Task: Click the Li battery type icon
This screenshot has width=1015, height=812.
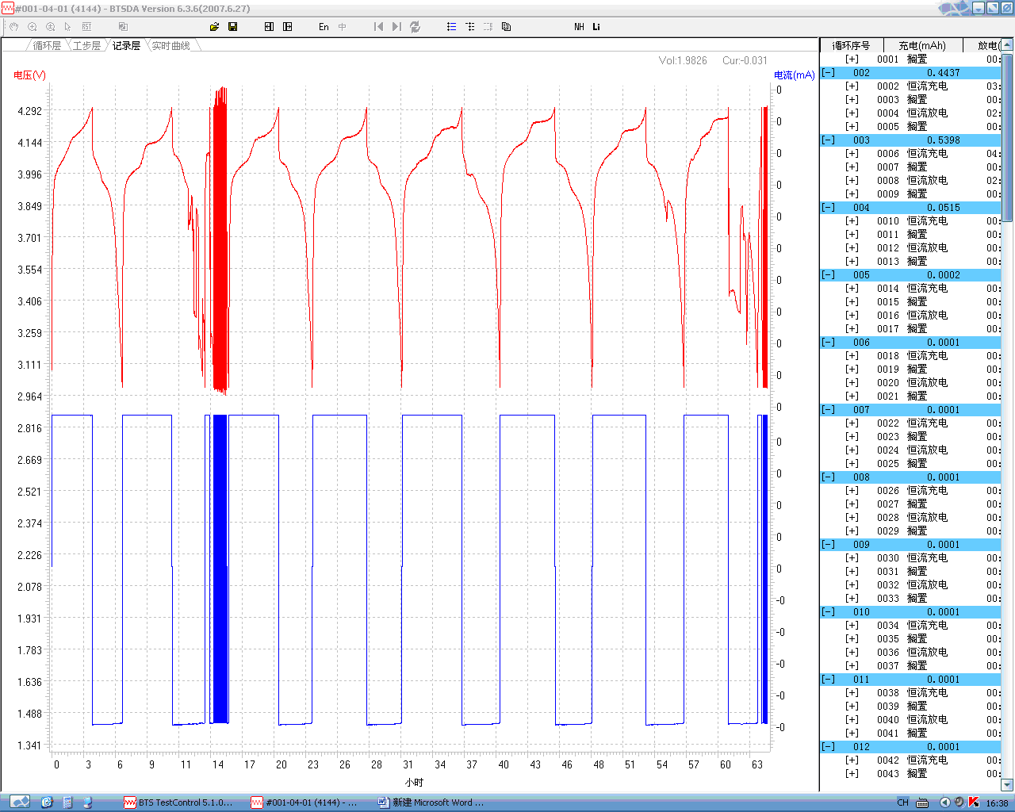Action: pos(596,27)
